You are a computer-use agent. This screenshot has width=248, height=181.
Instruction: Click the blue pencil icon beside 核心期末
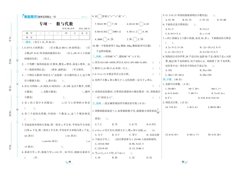[x=23, y=15]
